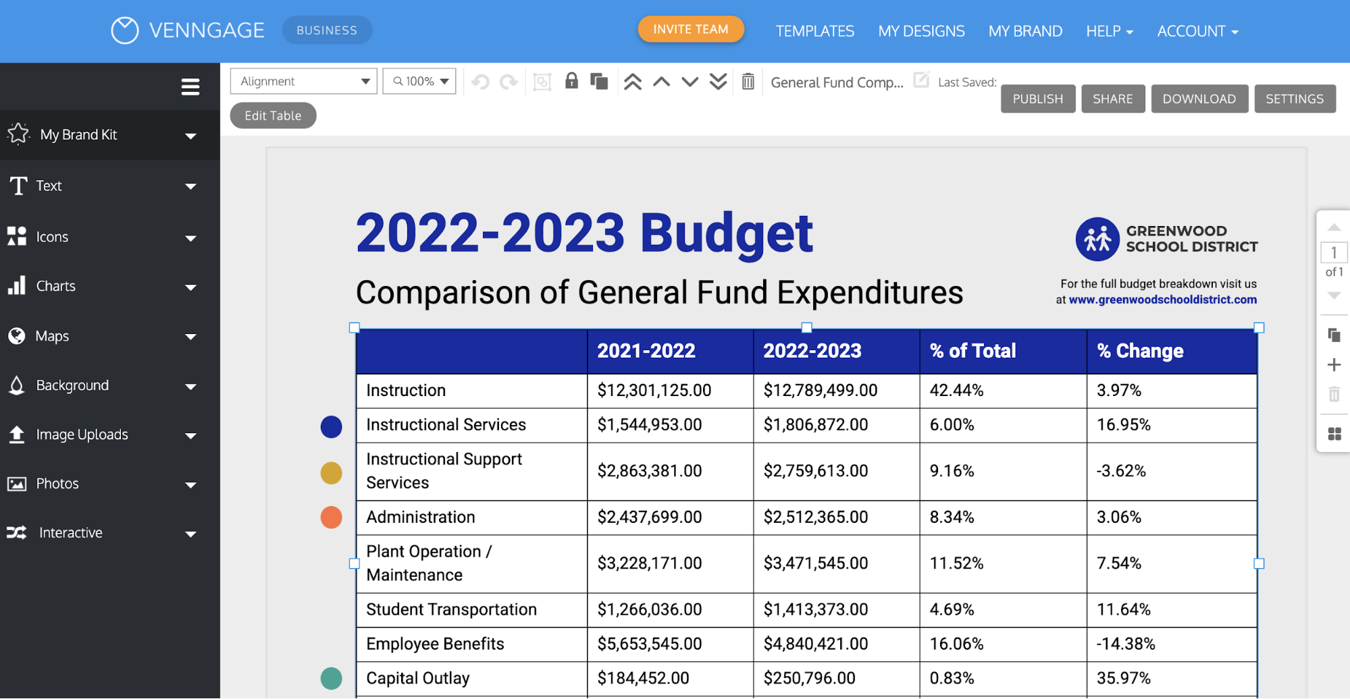Delete selection using toolbar trash icon

tap(748, 82)
